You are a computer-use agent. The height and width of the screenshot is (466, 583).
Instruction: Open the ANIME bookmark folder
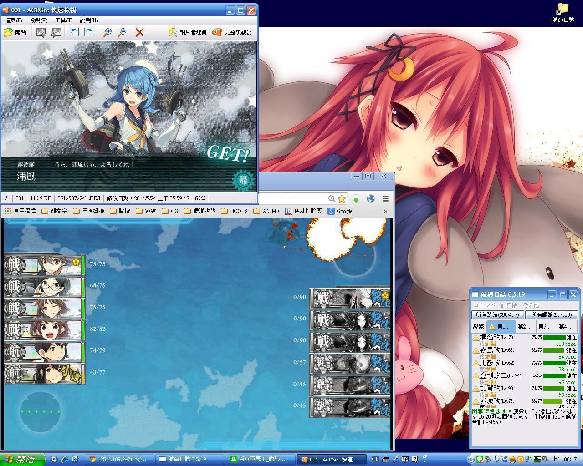266,211
